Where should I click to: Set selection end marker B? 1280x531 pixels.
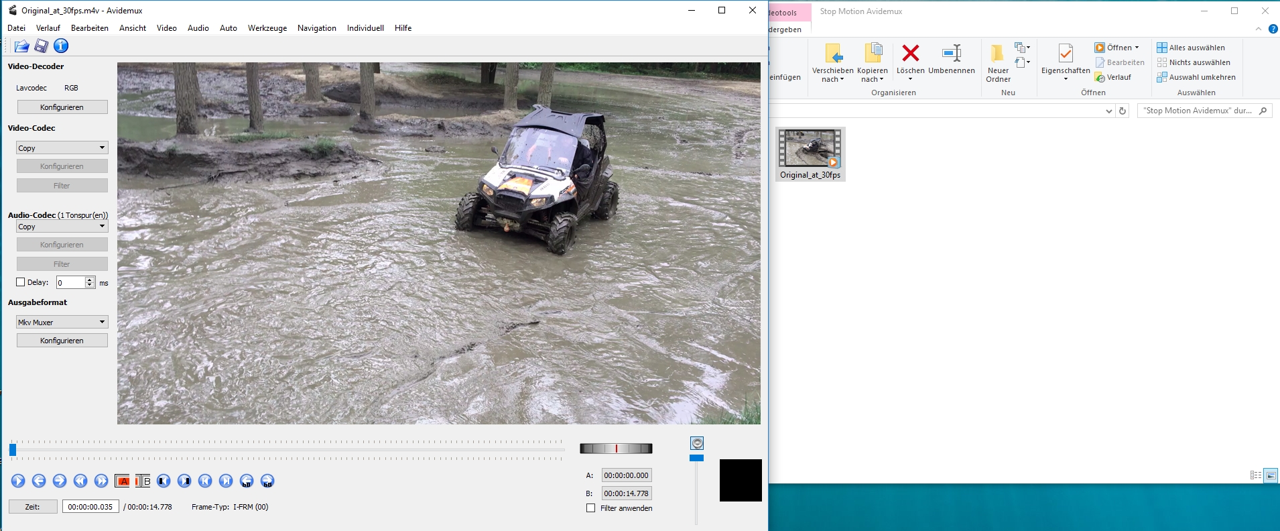[143, 481]
